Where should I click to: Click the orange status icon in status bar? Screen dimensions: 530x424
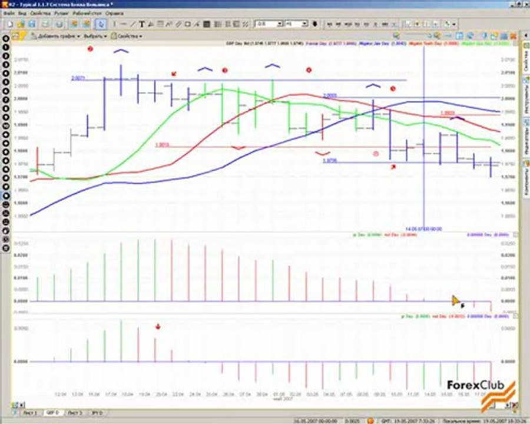(x=371, y=420)
